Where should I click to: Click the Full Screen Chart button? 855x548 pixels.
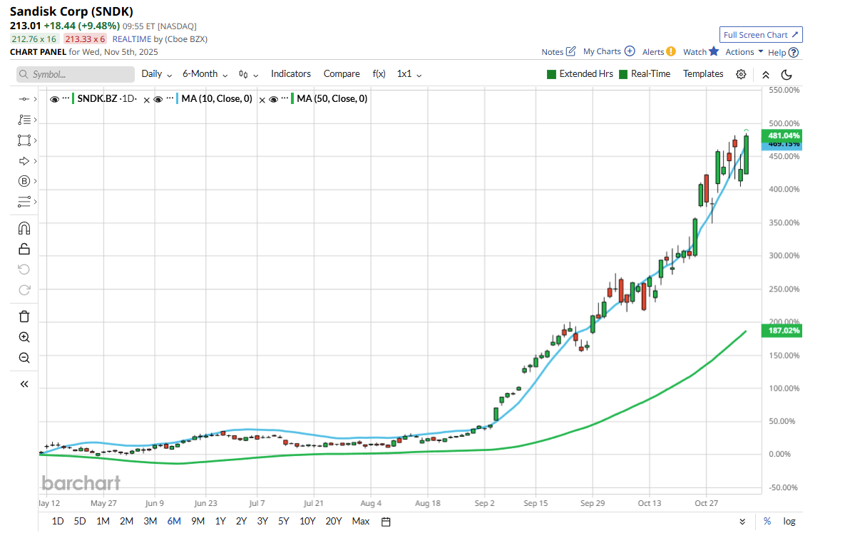point(761,35)
